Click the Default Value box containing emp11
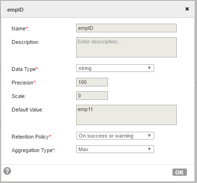Viewport: 197px width, 183px height. point(126,115)
